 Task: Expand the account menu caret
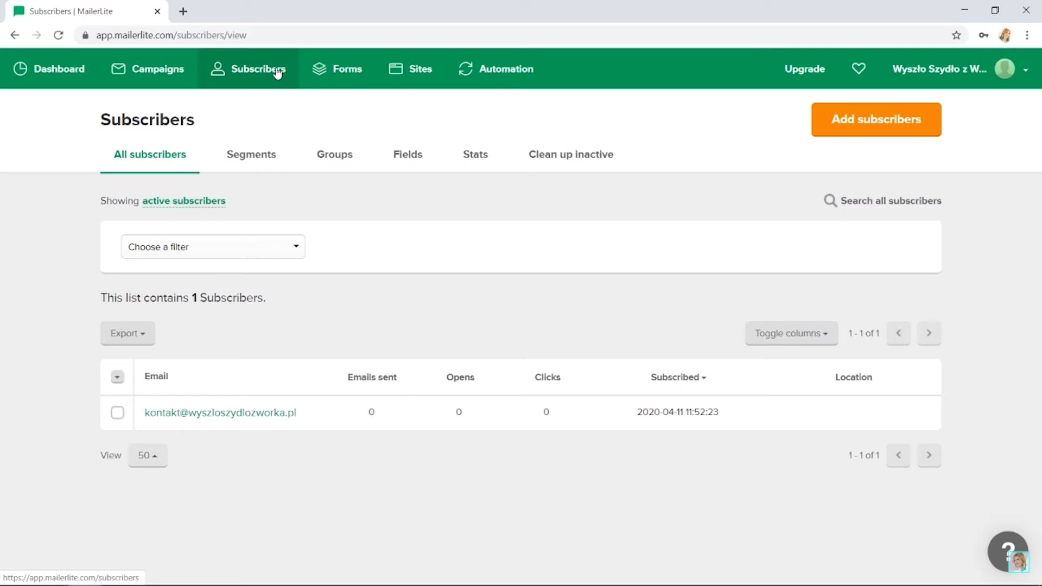(x=1026, y=69)
